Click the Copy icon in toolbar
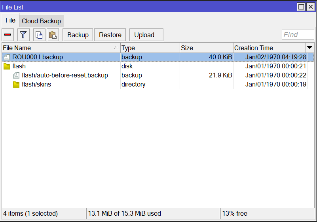317x222 pixels. [x=39, y=35]
